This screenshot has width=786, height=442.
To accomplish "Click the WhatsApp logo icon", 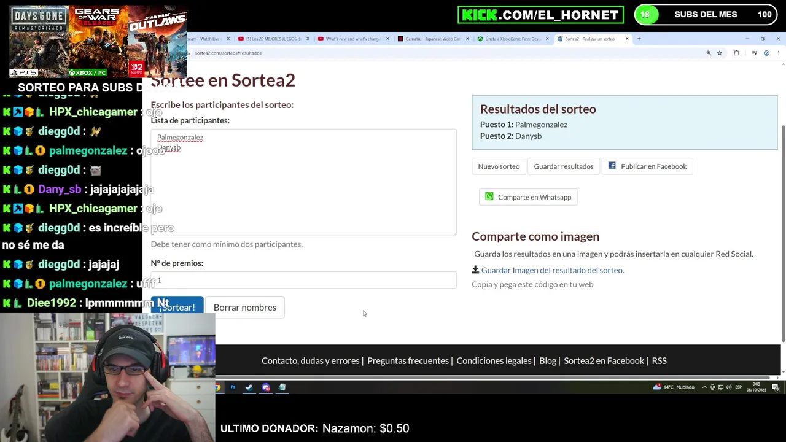I will tap(489, 196).
